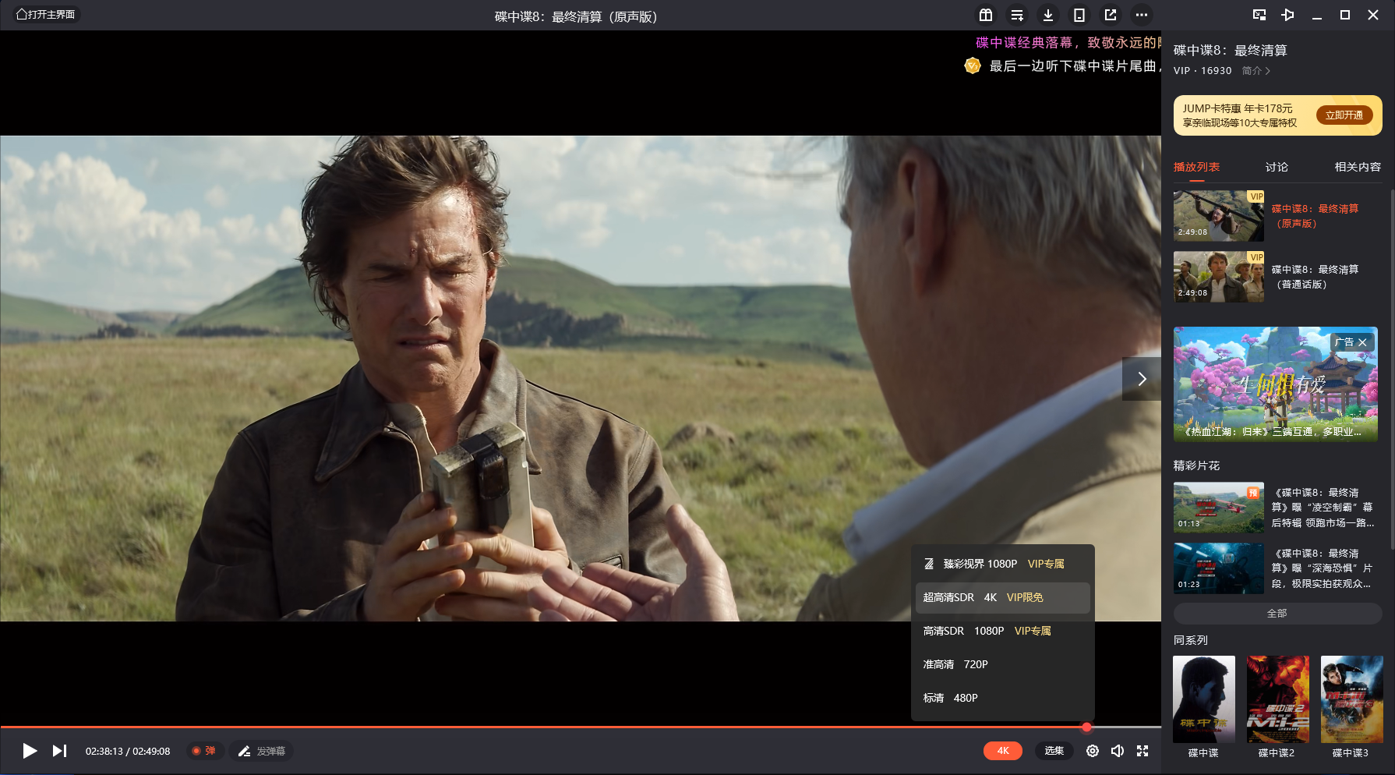
Task: Play the paused video
Action: [30, 751]
